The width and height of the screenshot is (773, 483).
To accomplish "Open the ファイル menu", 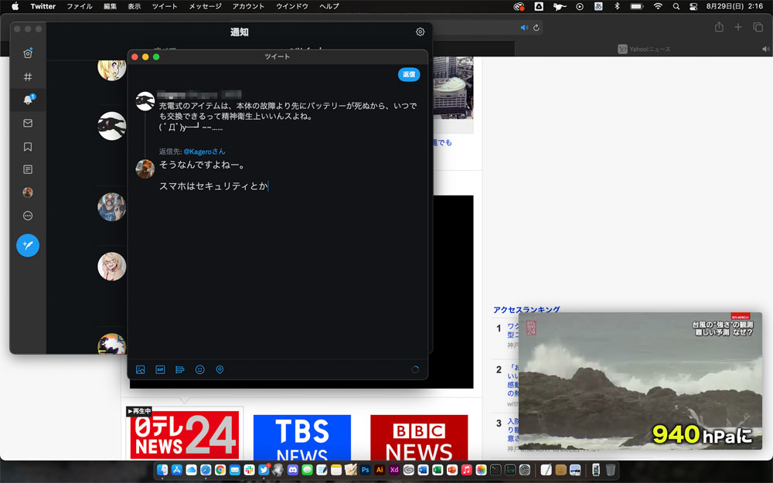I will point(80,6).
